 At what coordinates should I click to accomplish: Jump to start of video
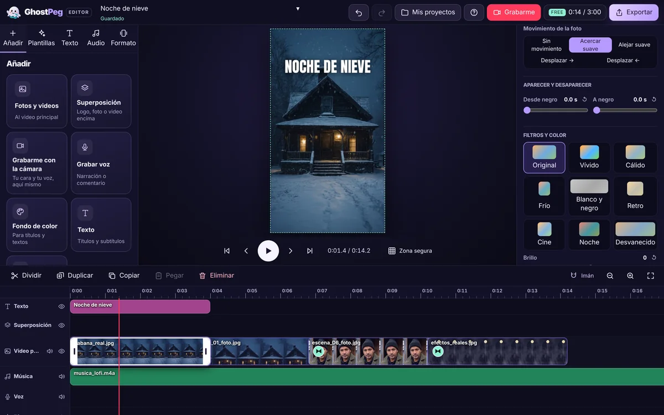point(227,251)
